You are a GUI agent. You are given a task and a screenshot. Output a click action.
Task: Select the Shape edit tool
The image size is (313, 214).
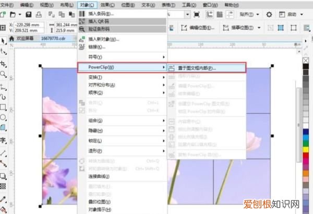(x=3, y=52)
